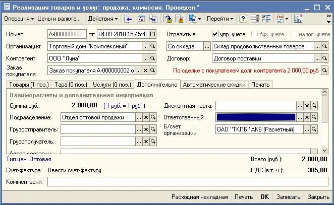The height and width of the screenshot is (205, 334).
Task: Click the tab panel scroll down arrow
Action: pos(324,151)
